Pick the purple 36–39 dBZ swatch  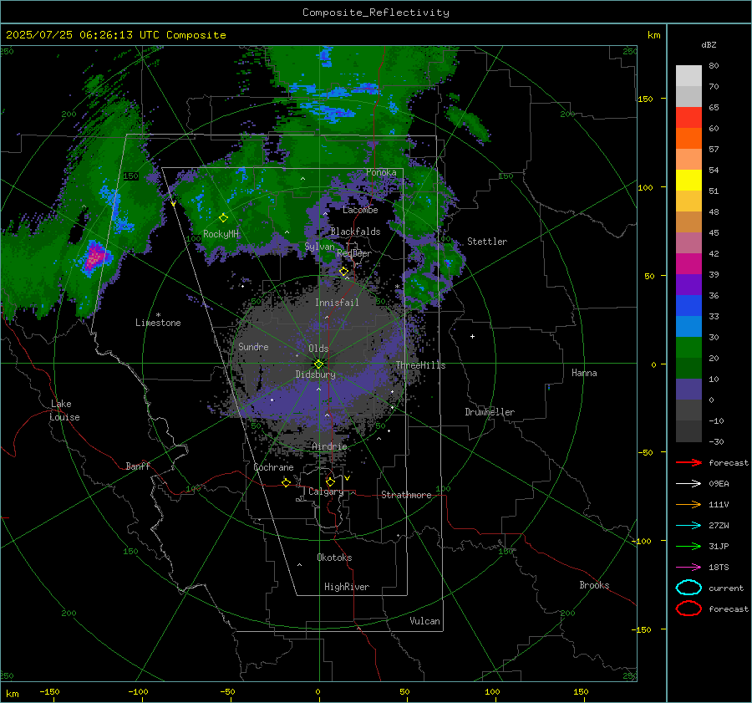pyautogui.click(x=688, y=284)
